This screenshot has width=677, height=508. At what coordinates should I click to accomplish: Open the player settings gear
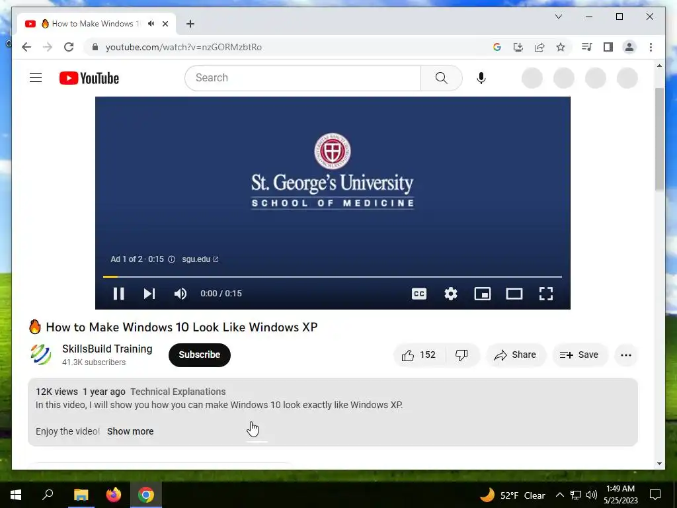coord(451,294)
